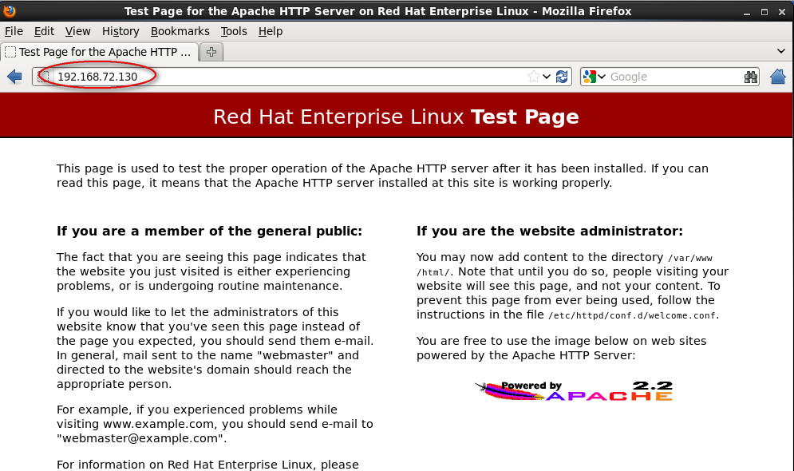The image size is (794, 471).
Task: Click the website administrator section heading
Action: coord(550,231)
